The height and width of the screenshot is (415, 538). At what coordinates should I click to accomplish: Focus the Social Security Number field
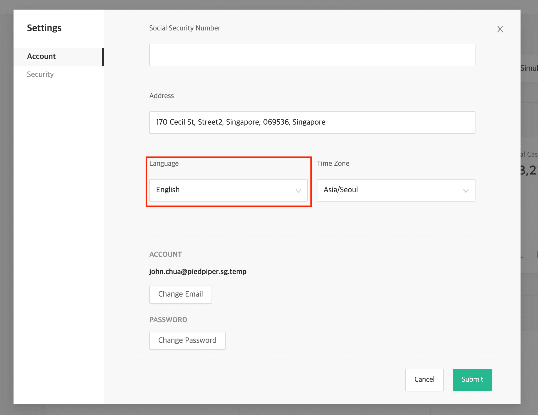(x=312, y=55)
